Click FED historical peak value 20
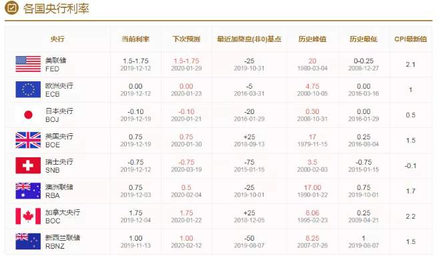 click(312, 61)
